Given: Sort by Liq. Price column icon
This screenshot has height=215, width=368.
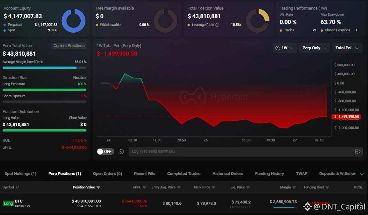Looking at the screenshot, I should coord(248,187).
